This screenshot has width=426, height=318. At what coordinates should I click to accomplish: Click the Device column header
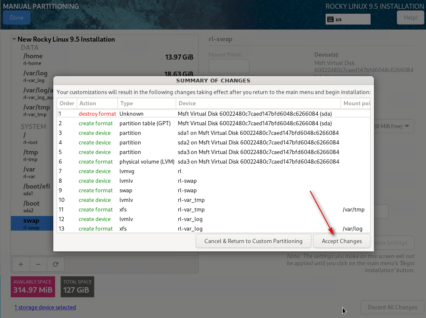tap(257, 103)
